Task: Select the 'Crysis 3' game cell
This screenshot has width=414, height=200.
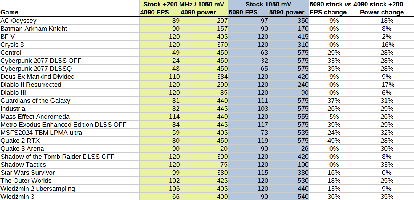Action: click(x=70, y=45)
